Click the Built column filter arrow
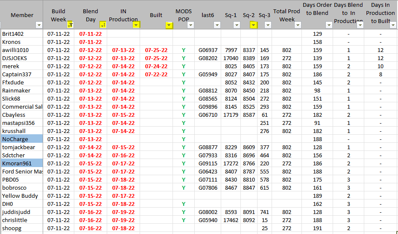The height and width of the screenshot is (234, 398). pyautogui.click(x=169, y=25)
